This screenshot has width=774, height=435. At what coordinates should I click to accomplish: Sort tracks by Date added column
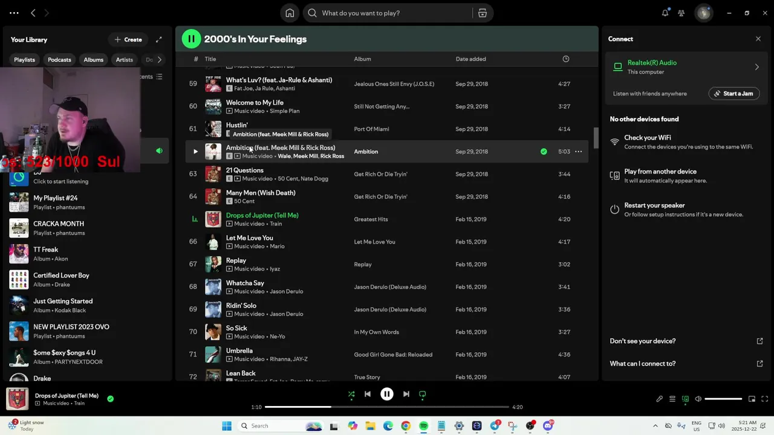pyautogui.click(x=470, y=59)
